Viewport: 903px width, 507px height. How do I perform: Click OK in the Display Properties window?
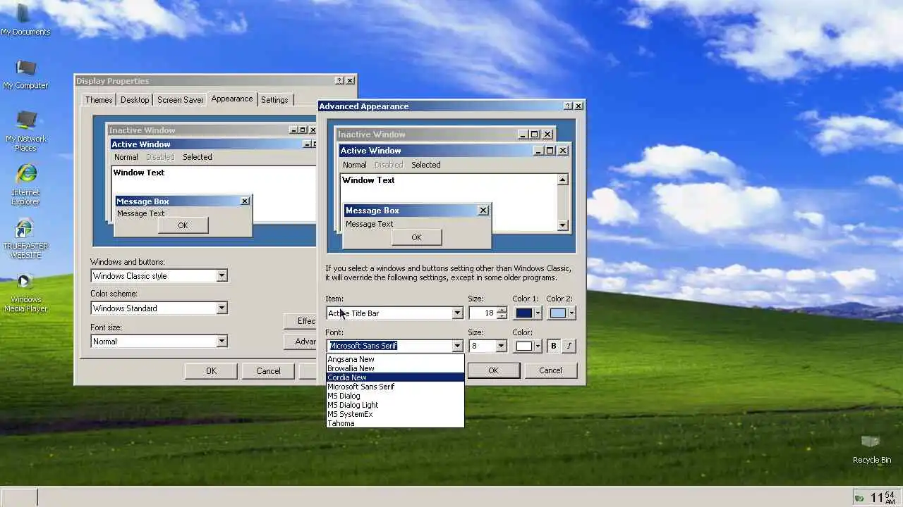point(211,371)
